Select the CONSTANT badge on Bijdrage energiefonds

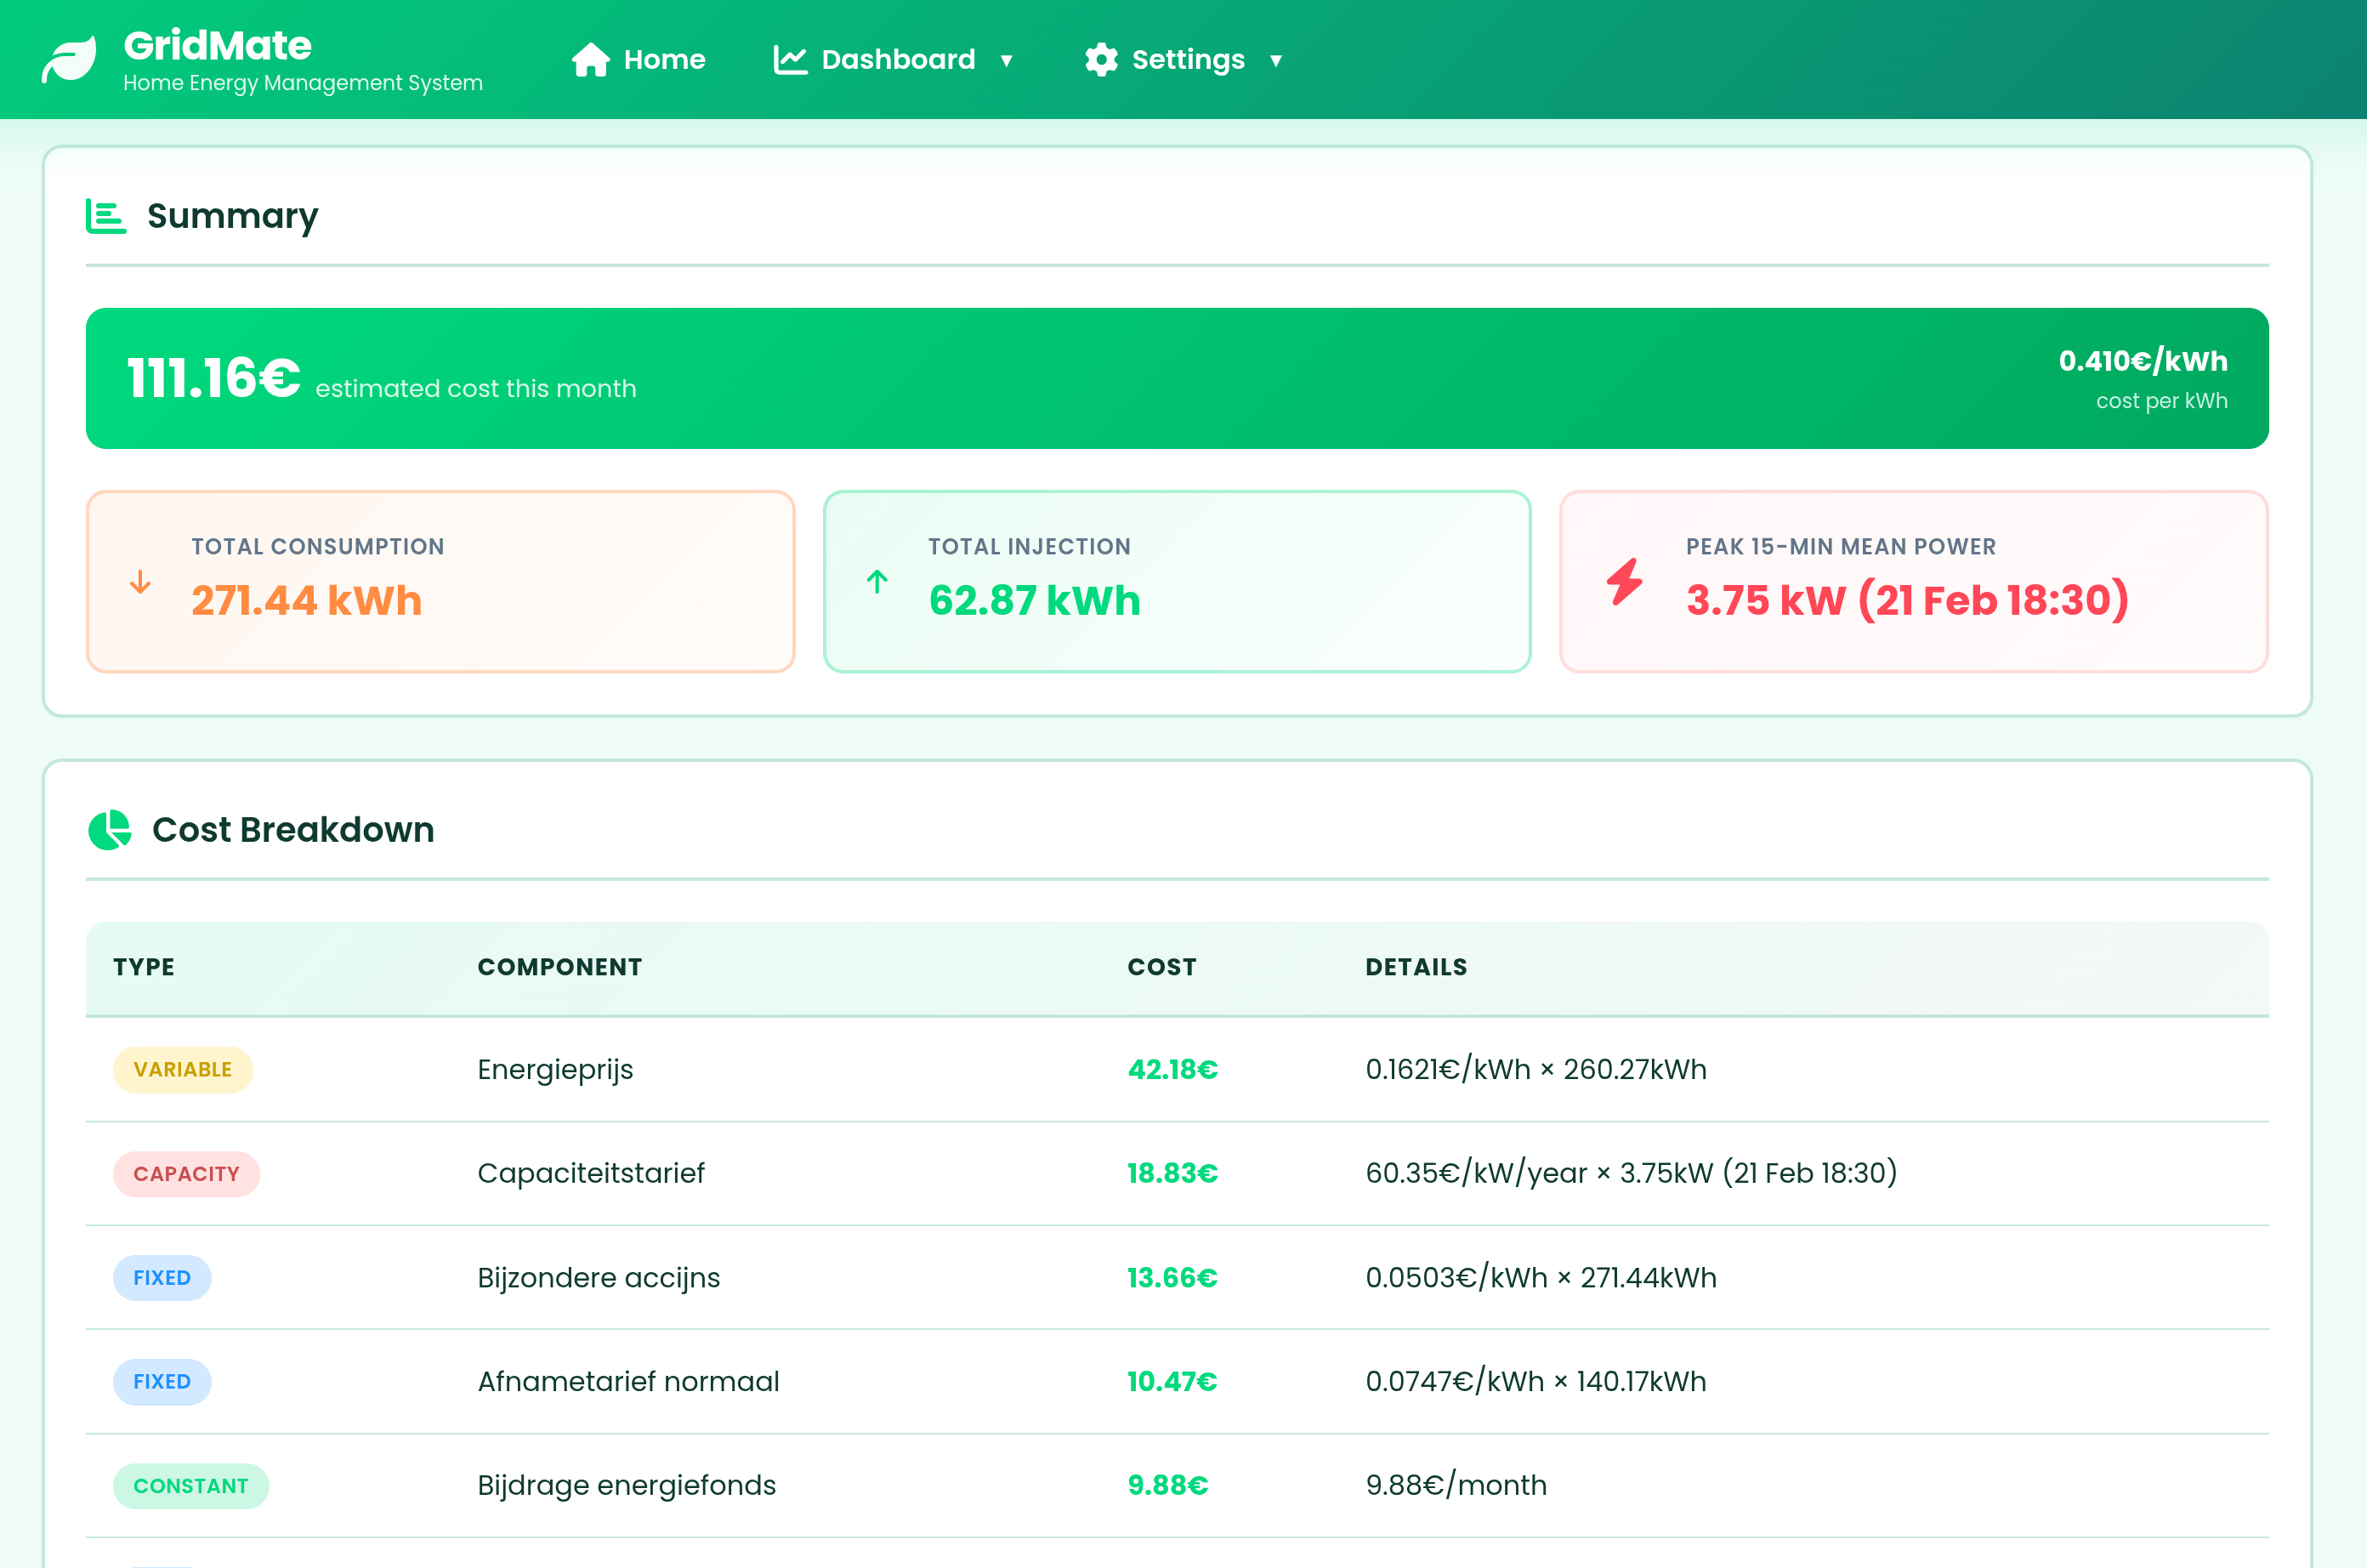tap(191, 1485)
